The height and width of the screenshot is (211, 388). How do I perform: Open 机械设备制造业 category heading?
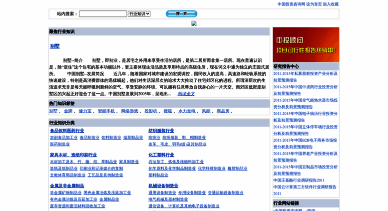click(x=163, y=186)
